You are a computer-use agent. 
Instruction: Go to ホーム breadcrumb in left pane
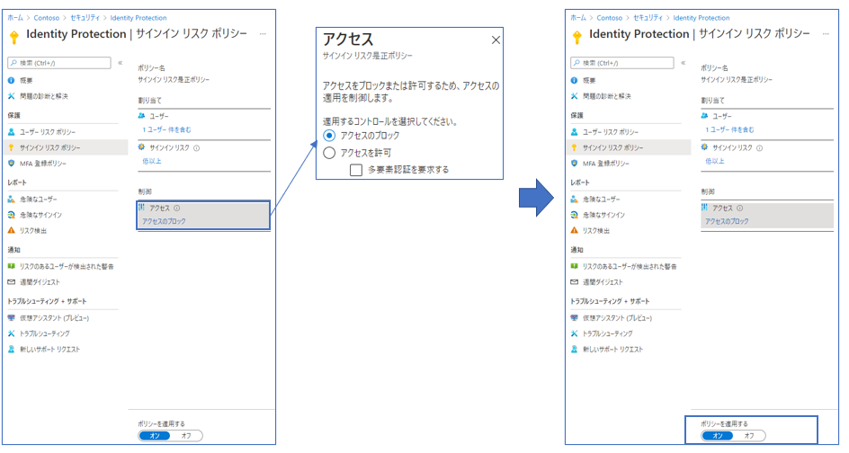[15, 18]
